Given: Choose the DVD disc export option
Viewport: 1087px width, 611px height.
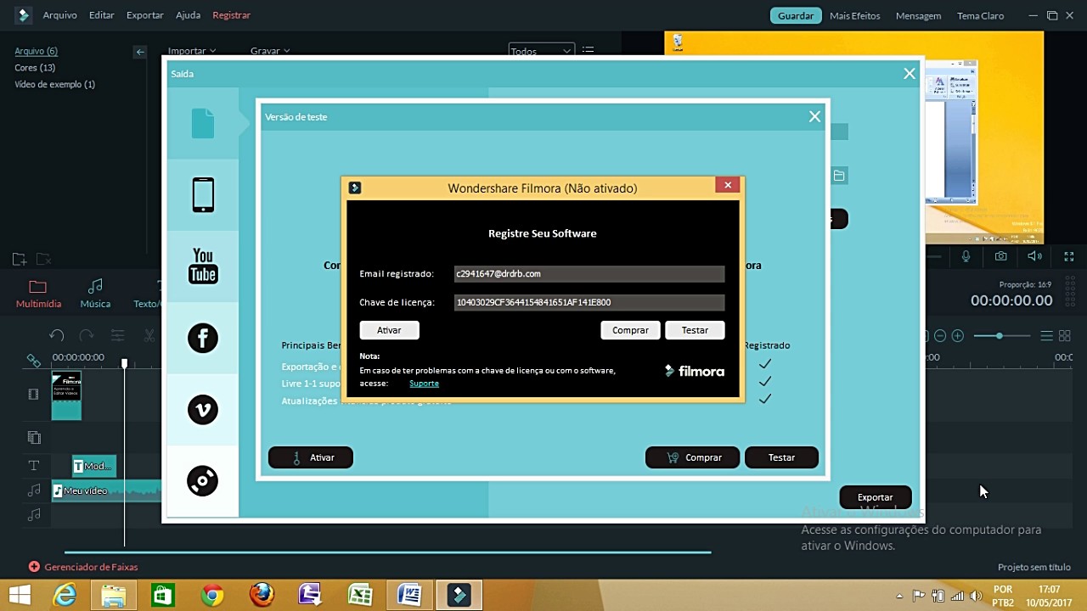Looking at the screenshot, I should pyautogui.click(x=203, y=481).
